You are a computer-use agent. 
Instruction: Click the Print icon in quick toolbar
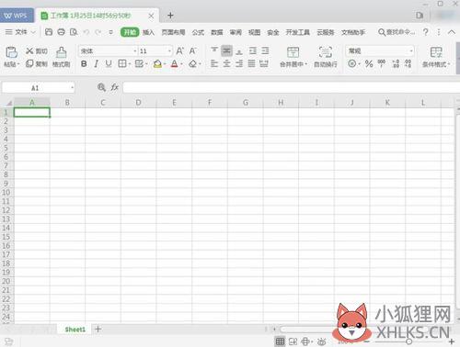point(61,31)
